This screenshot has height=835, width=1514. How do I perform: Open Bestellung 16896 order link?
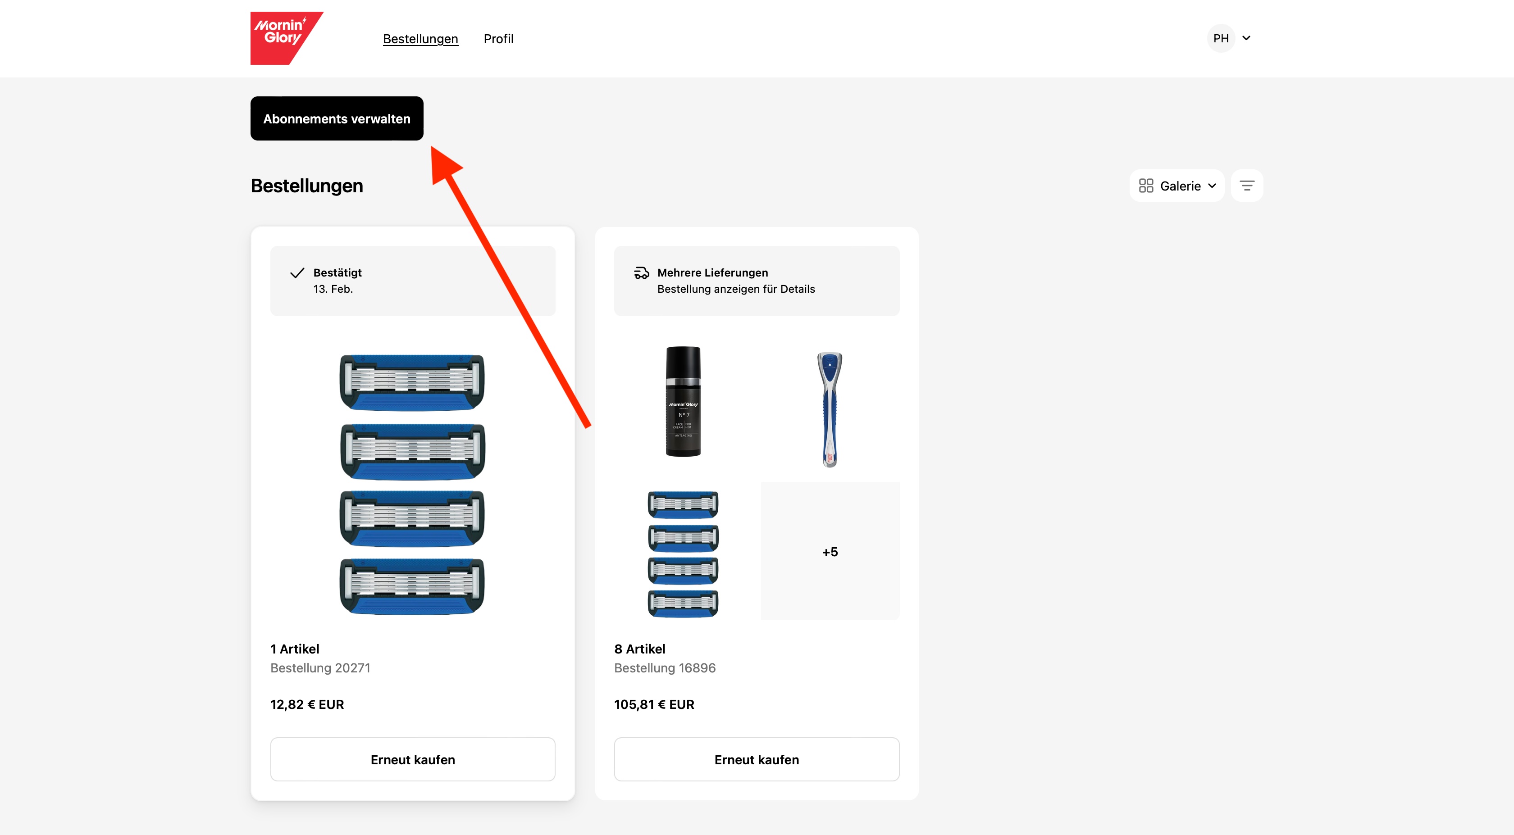[x=664, y=667]
